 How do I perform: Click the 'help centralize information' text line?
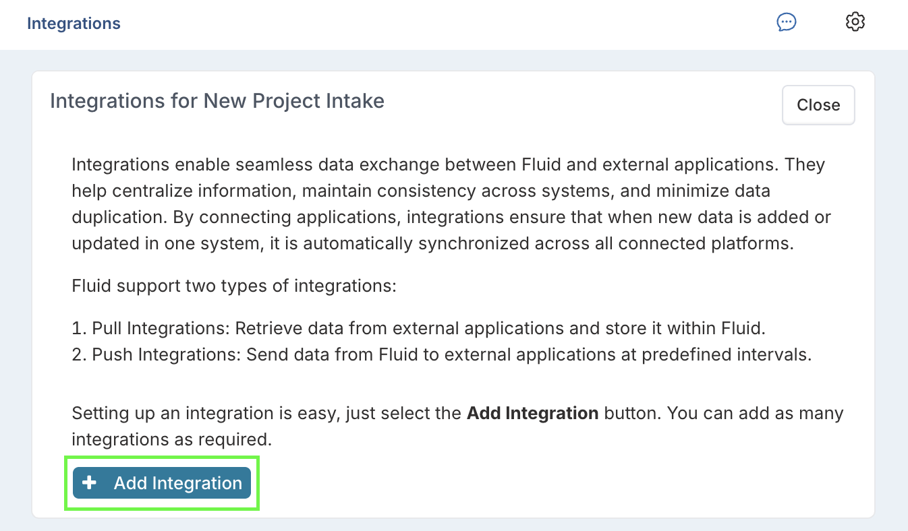tap(421, 191)
